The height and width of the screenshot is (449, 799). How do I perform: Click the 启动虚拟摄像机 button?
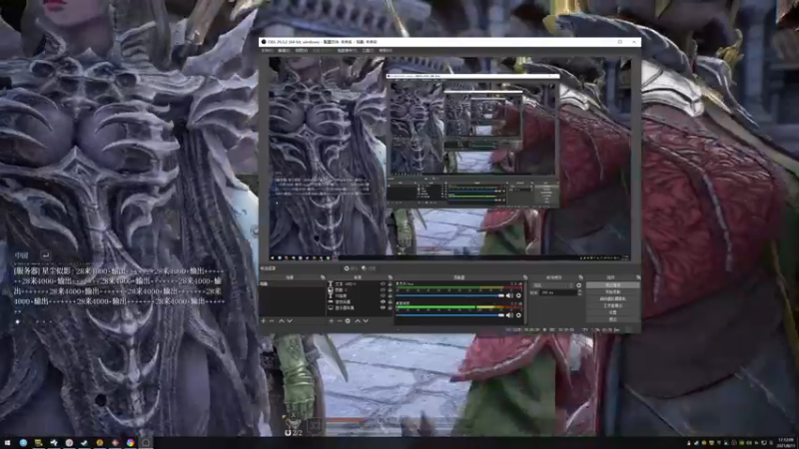click(612, 298)
